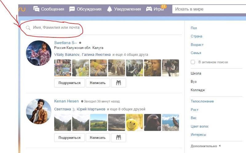Open mutual friend Светлана :)

point(64,109)
